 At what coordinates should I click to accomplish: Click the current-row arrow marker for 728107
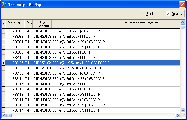(x=3, y=63)
